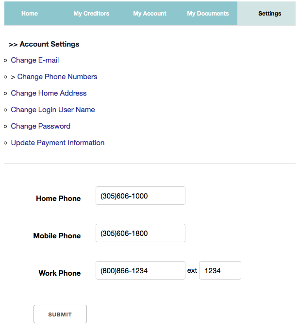This screenshot has width=299, height=331.
Task: Open the My Documents tab
Action: point(208,14)
